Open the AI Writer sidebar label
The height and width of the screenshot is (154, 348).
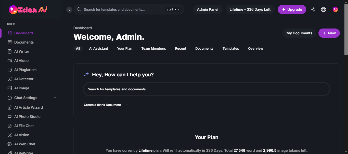tap(22, 51)
